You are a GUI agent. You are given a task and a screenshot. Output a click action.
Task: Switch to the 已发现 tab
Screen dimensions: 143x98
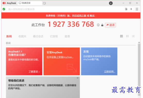tap(54, 36)
